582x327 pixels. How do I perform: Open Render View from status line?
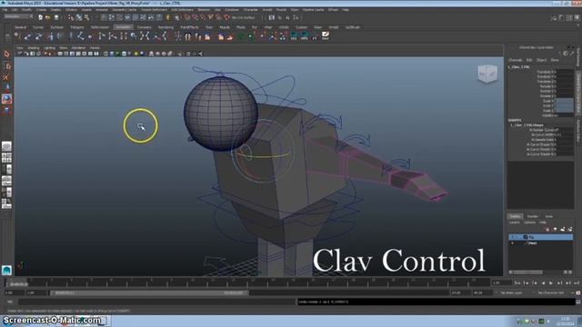tap(272, 17)
